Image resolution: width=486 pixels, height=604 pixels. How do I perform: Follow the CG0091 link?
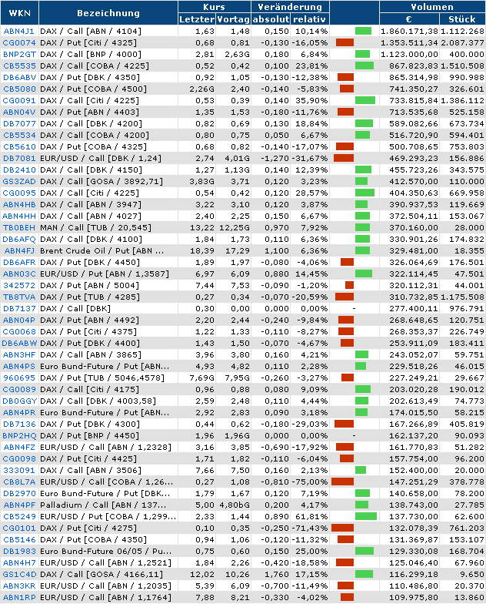(x=18, y=100)
